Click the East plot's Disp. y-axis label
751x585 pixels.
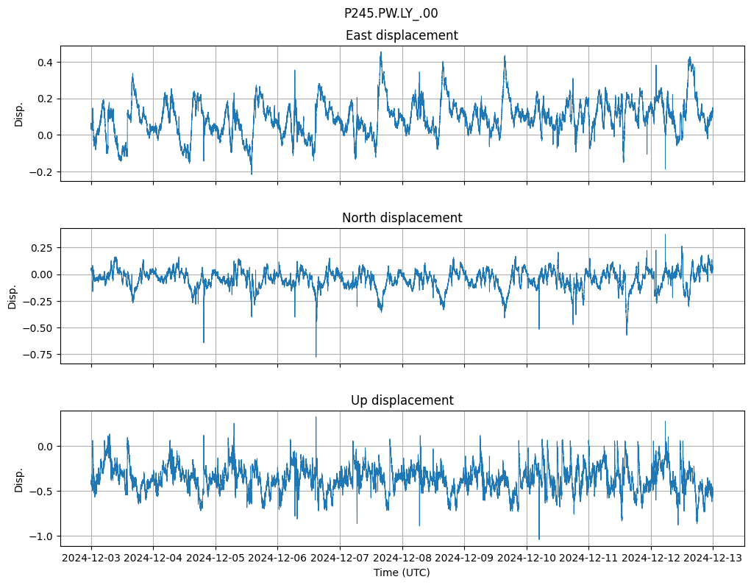[x=19, y=114]
